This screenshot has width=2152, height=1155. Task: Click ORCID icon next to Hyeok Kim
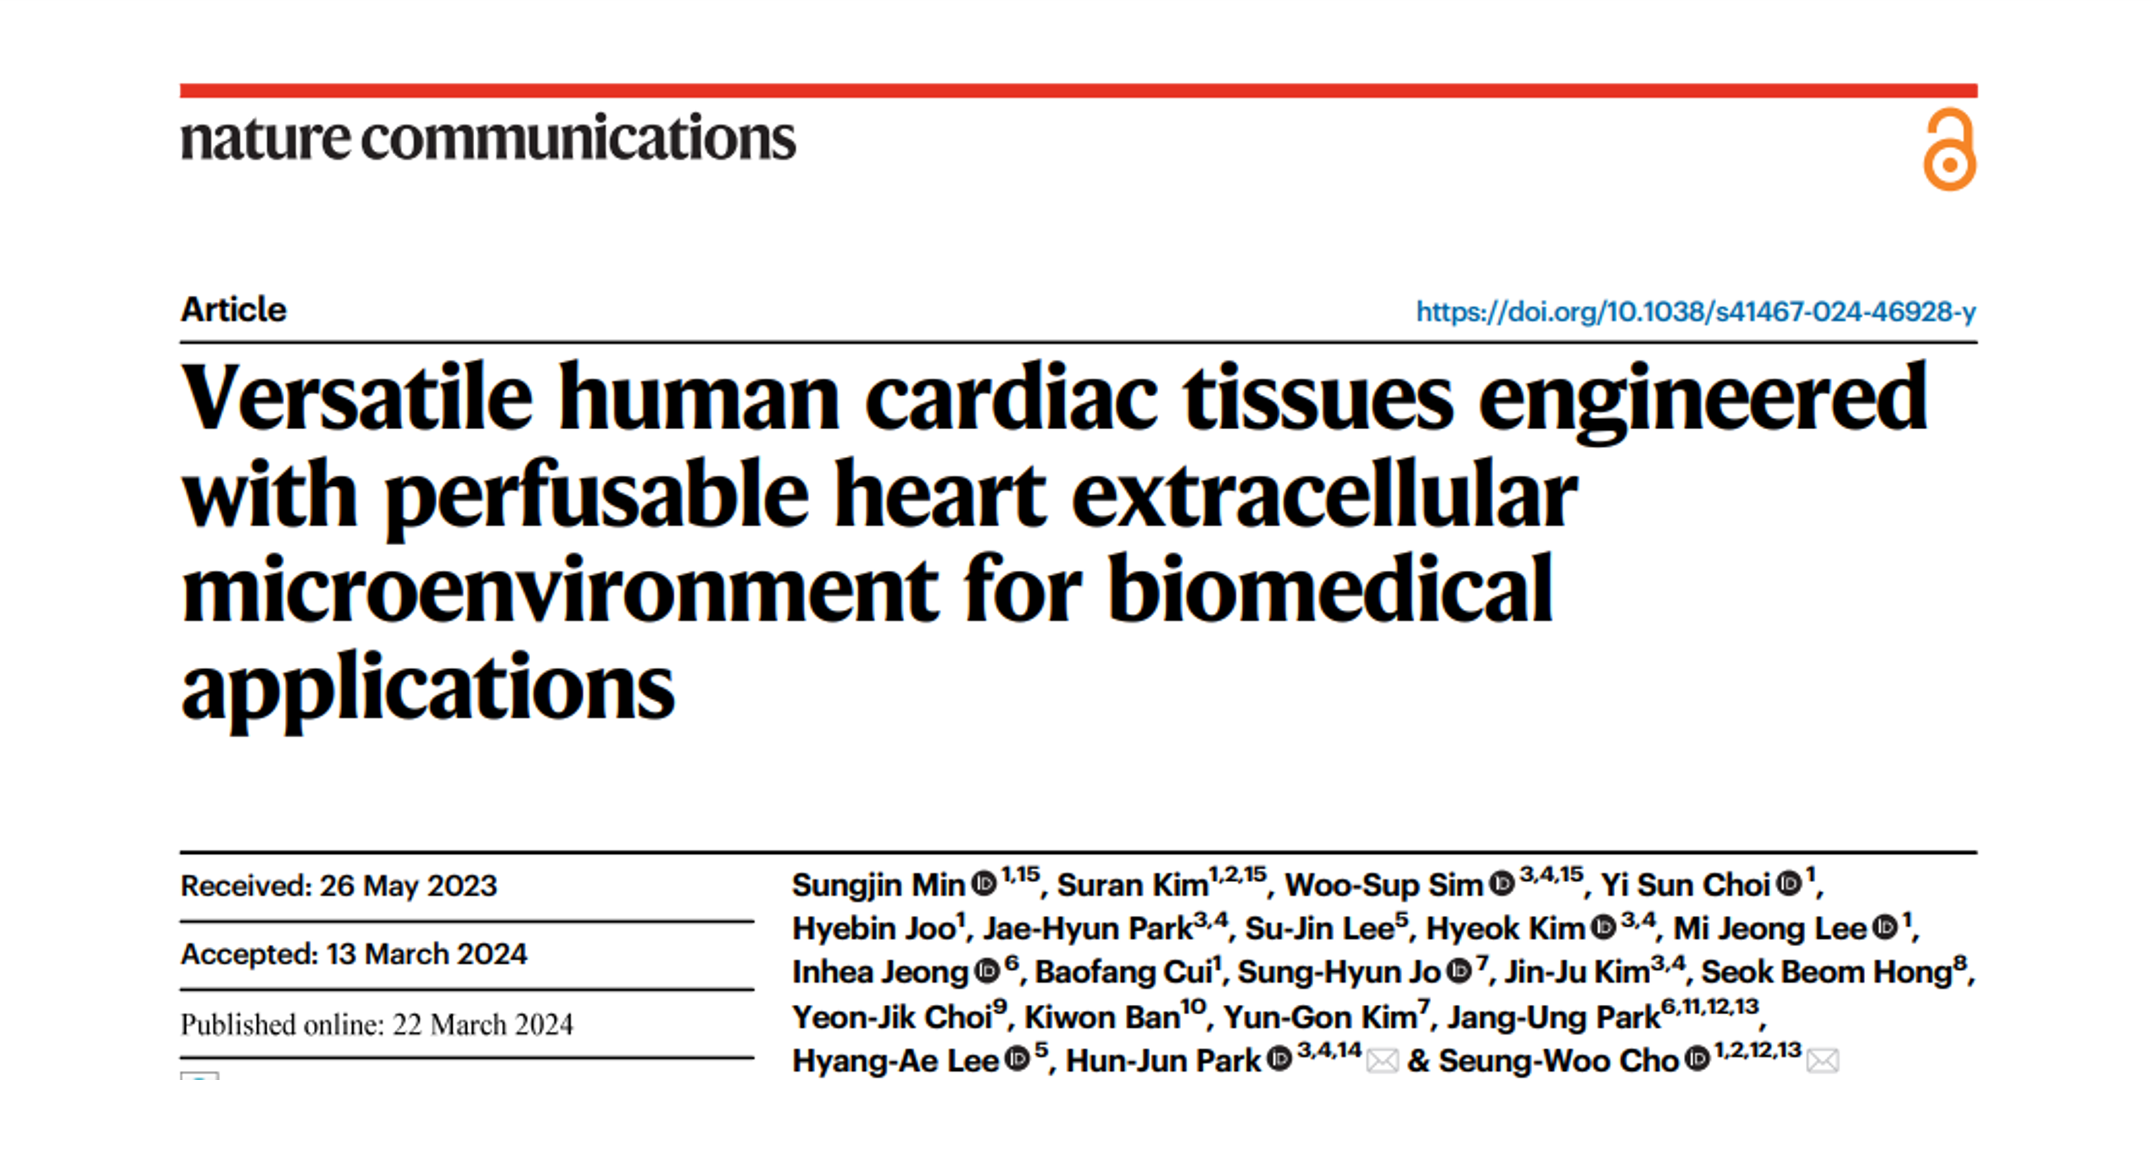pos(1603,927)
